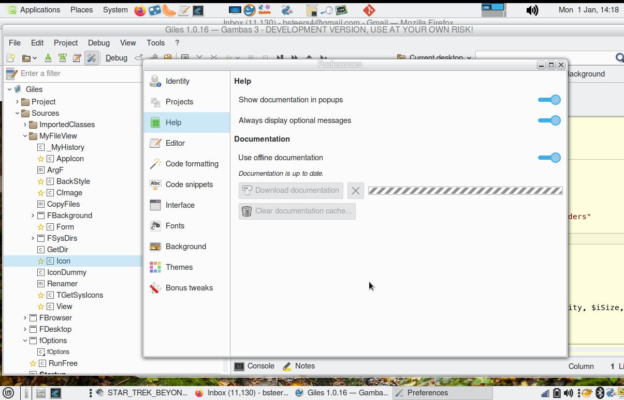Expand the FBrowser tree node
This screenshot has height=400, width=624.
[25, 318]
